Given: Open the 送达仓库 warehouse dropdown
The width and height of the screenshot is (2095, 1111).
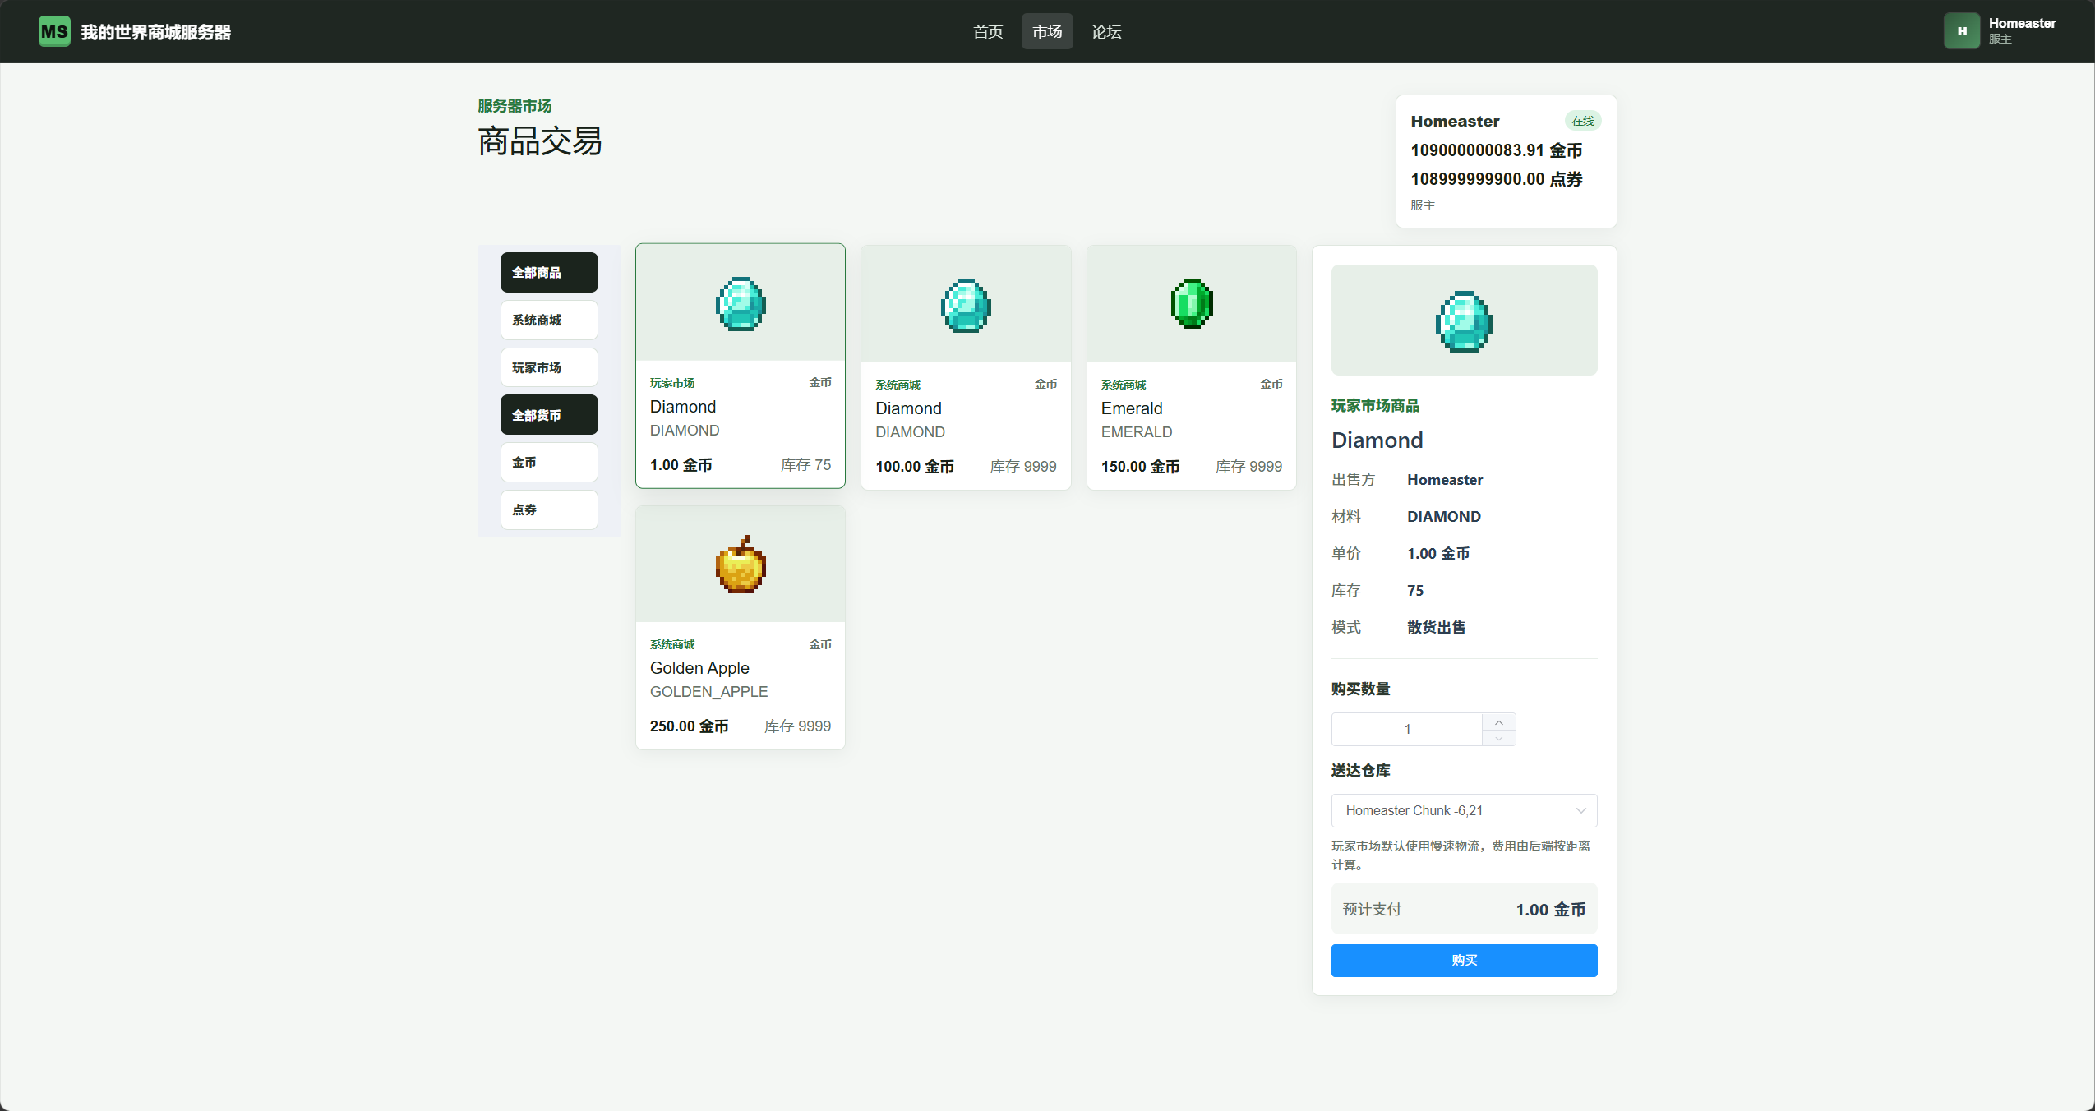Looking at the screenshot, I should pyautogui.click(x=1464, y=810).
